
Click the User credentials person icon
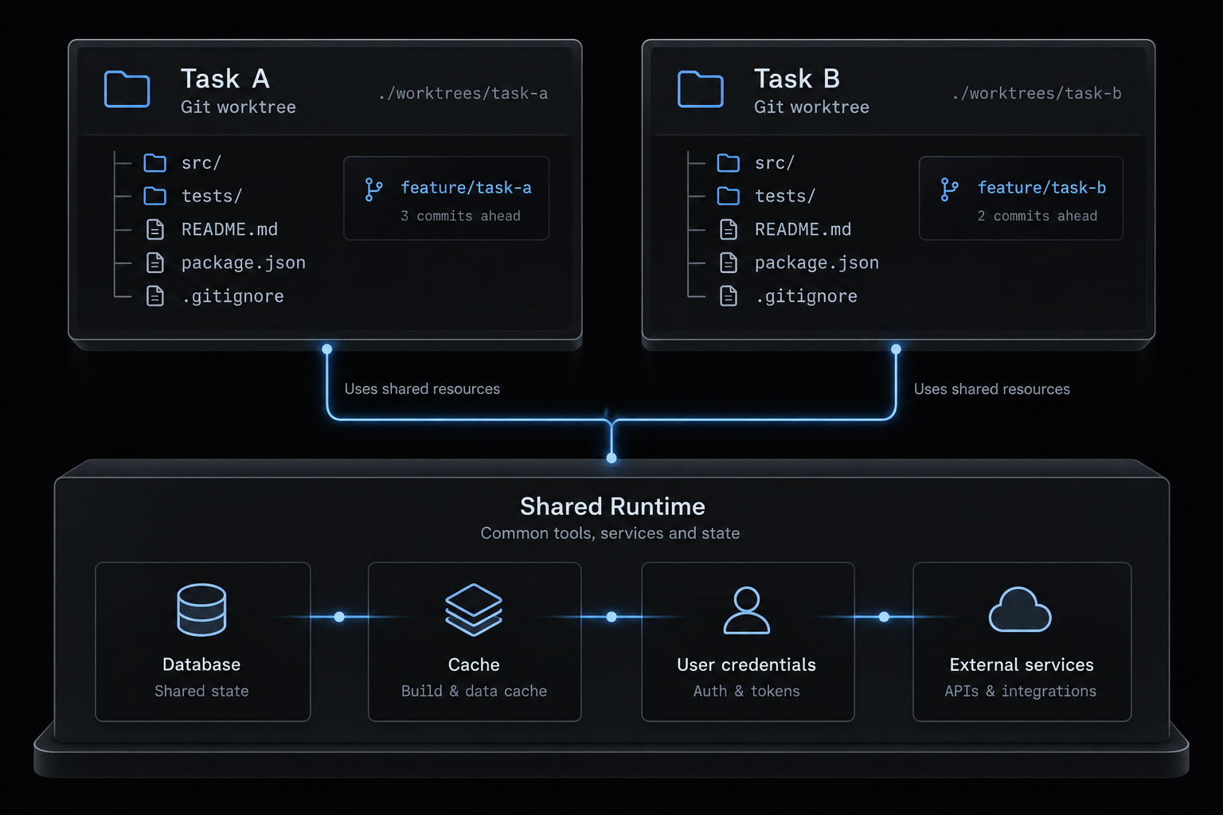[x=747, y=610]
